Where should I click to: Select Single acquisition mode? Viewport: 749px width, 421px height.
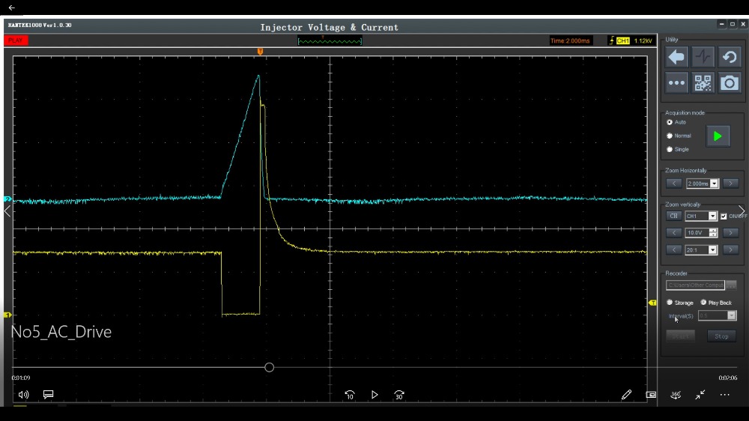(x=669, y=150)
